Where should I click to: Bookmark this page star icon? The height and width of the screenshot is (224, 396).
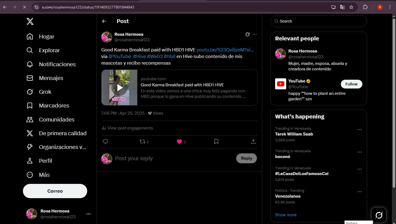coord(351,7)
